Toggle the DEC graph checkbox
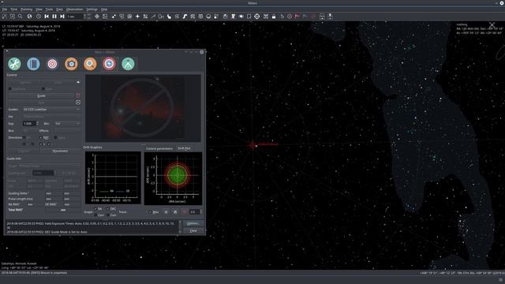 108,209
